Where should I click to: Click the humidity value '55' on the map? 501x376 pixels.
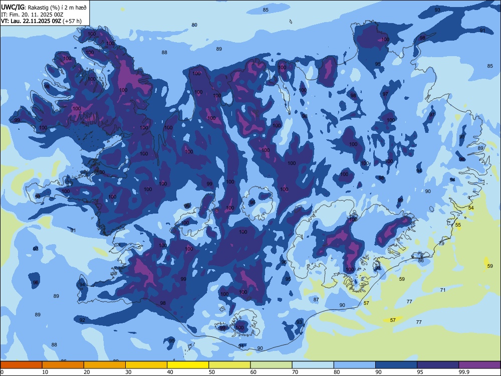tap(458, 225)
